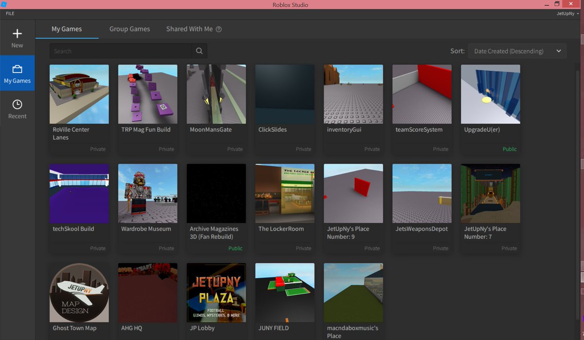Select the My Games tab
584x340 pixels.
pos(67,29)
